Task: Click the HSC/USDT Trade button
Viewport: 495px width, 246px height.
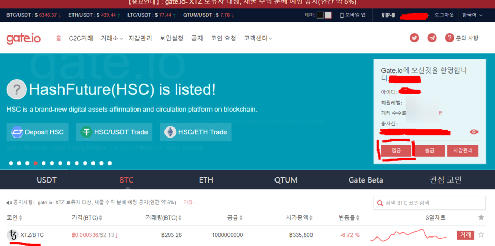Action: (x=114, y=132)
